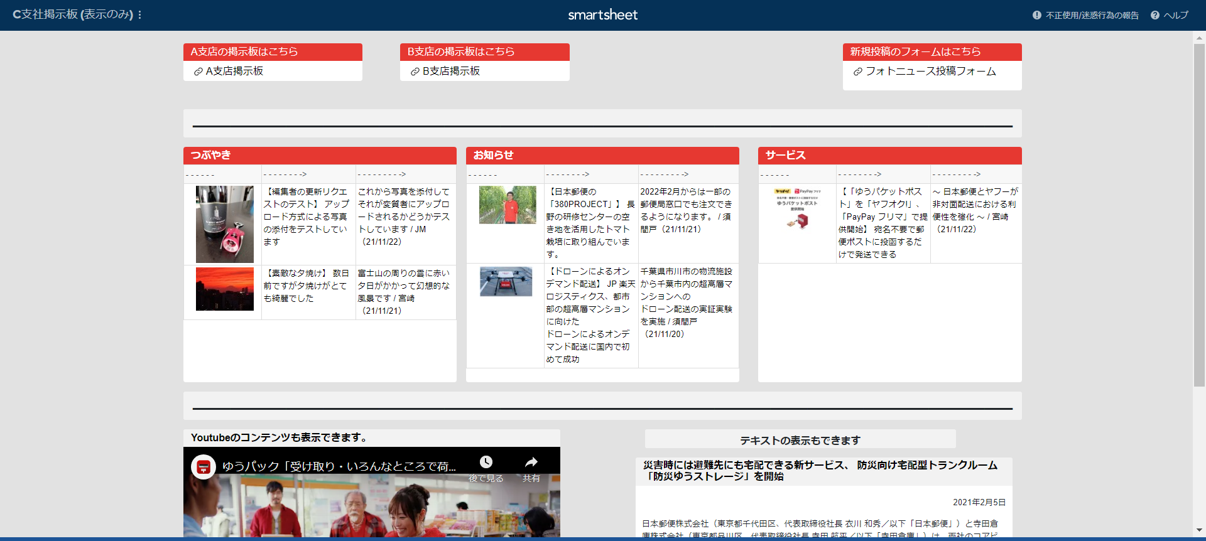Select the 新規投稿のフォームはこちら widget header

pos(932,51)
